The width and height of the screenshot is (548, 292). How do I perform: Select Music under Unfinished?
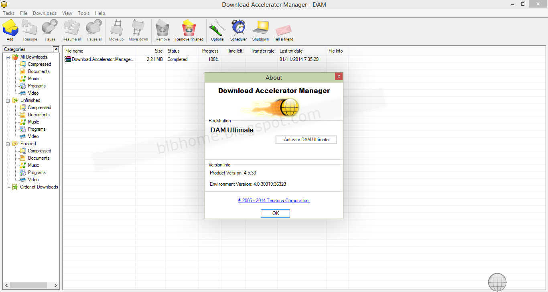tap(33, 122)
